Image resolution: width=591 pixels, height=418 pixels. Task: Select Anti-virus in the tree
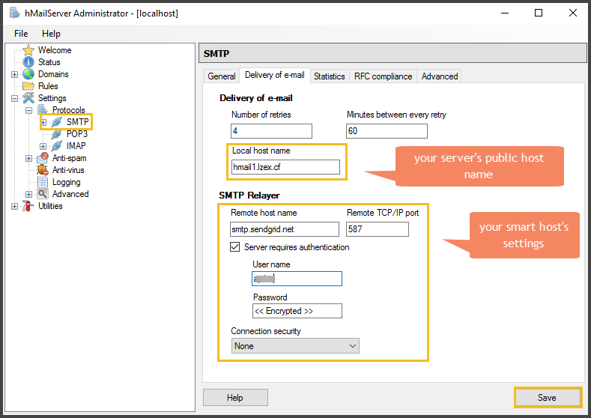[x=68, y=170]
